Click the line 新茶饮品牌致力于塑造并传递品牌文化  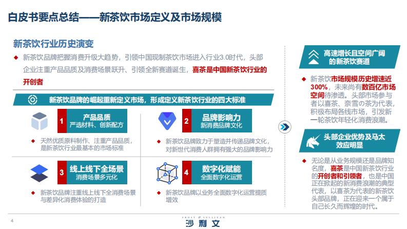click(218, 142)
